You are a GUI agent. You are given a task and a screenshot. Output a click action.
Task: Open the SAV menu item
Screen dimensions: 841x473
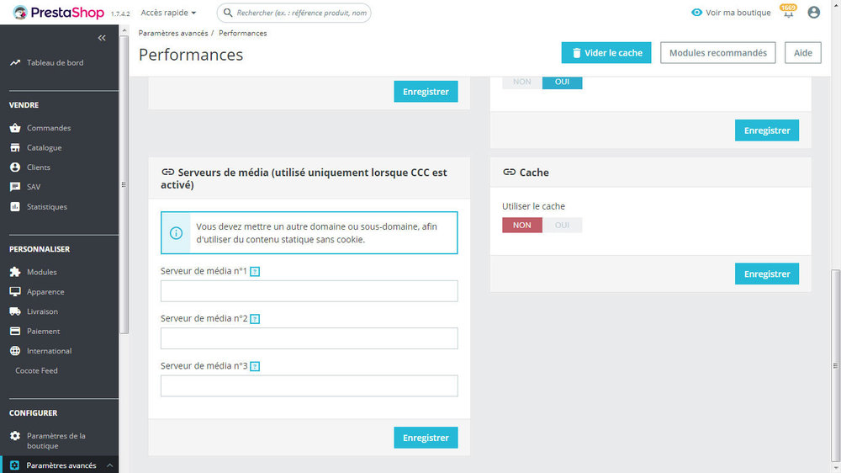coord(34,187)
